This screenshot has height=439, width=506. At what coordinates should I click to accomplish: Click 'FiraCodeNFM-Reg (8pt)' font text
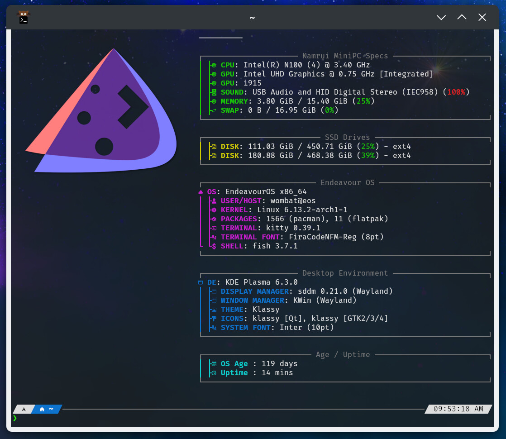click(x=336, y=237)
